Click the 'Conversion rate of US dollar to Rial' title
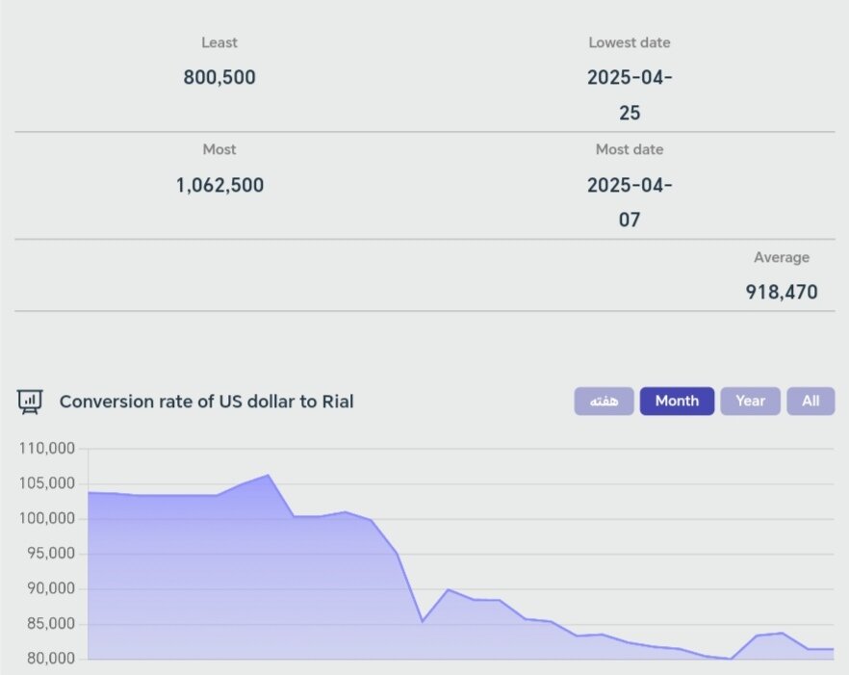This screenshot has height=675, width=849. tap(206, 402)
